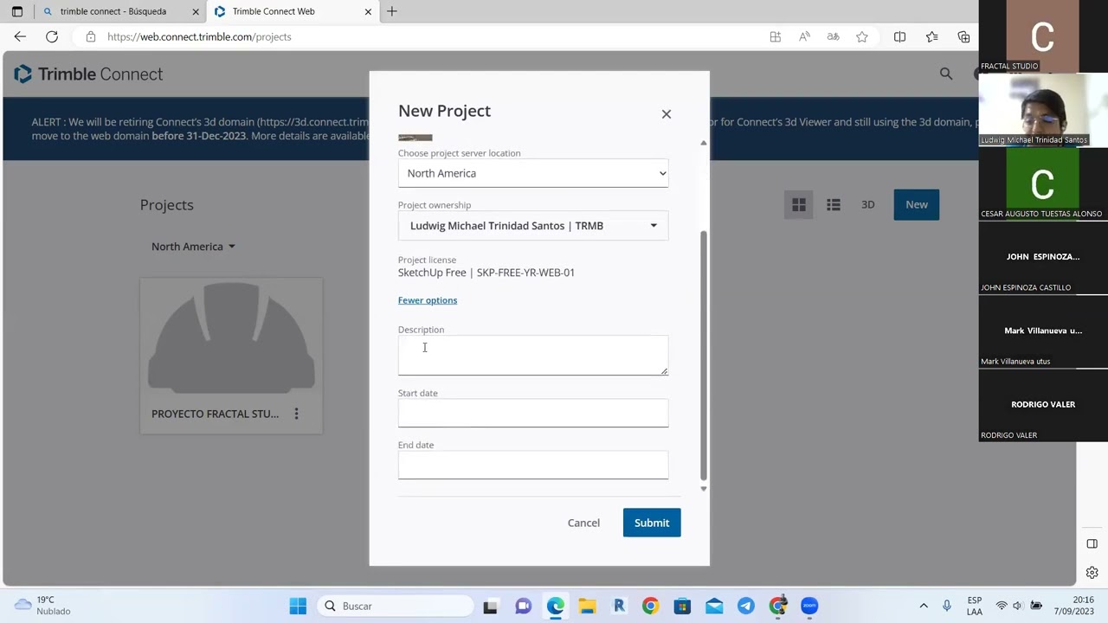
Task: Open Revit from the taskbar
Action: pyautogui.click(x=619, y=606)
